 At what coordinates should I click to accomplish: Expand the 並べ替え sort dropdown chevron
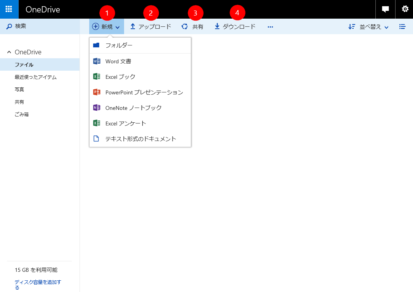[386, 27]
